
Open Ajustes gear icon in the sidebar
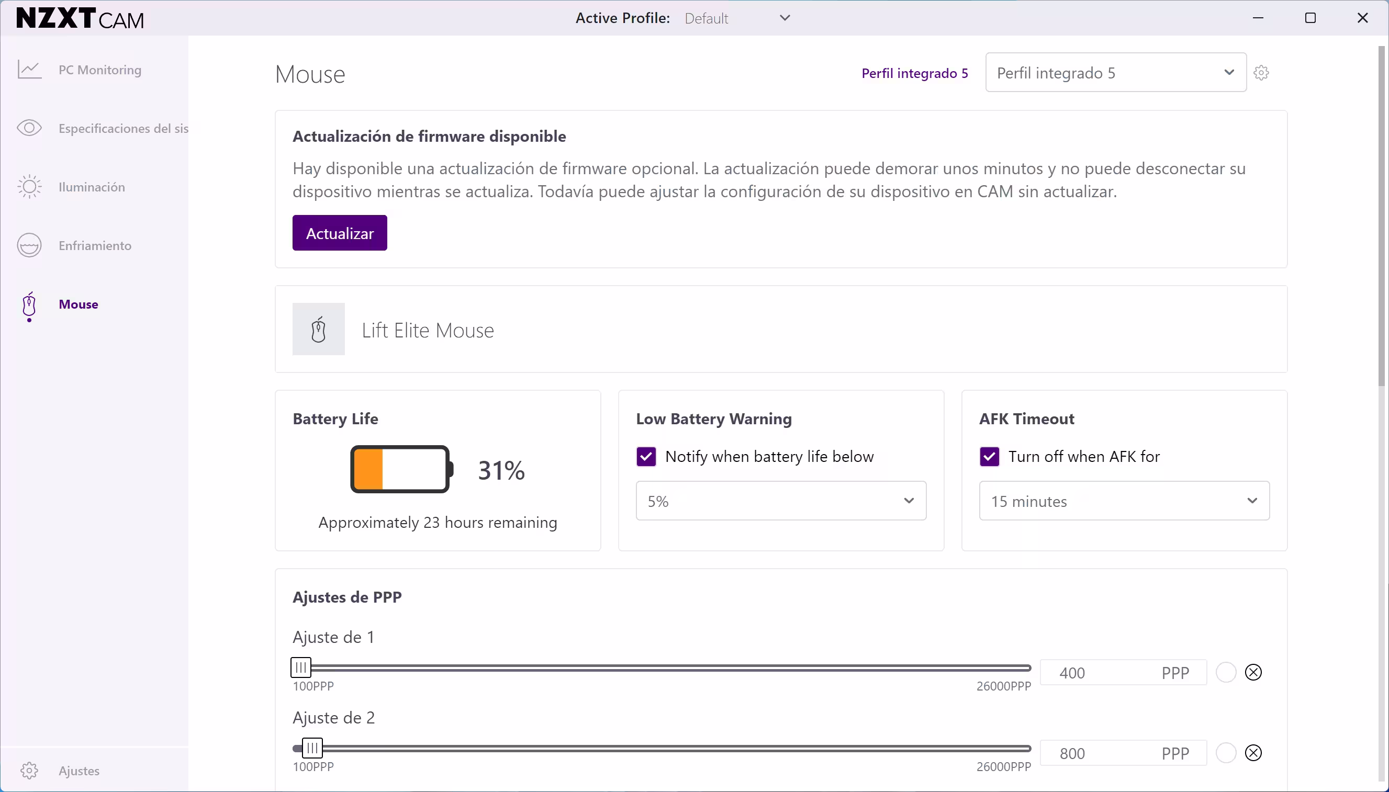click(x=29, y=770)
